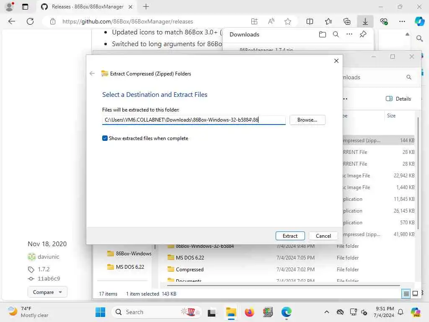The image size is (429, 322).
Task: Add this page to favorites with the star
Action: 287,21
